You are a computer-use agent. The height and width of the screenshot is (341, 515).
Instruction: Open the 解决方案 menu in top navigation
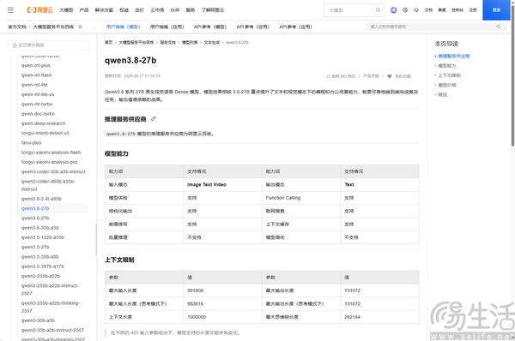click(x=104, y=10)
